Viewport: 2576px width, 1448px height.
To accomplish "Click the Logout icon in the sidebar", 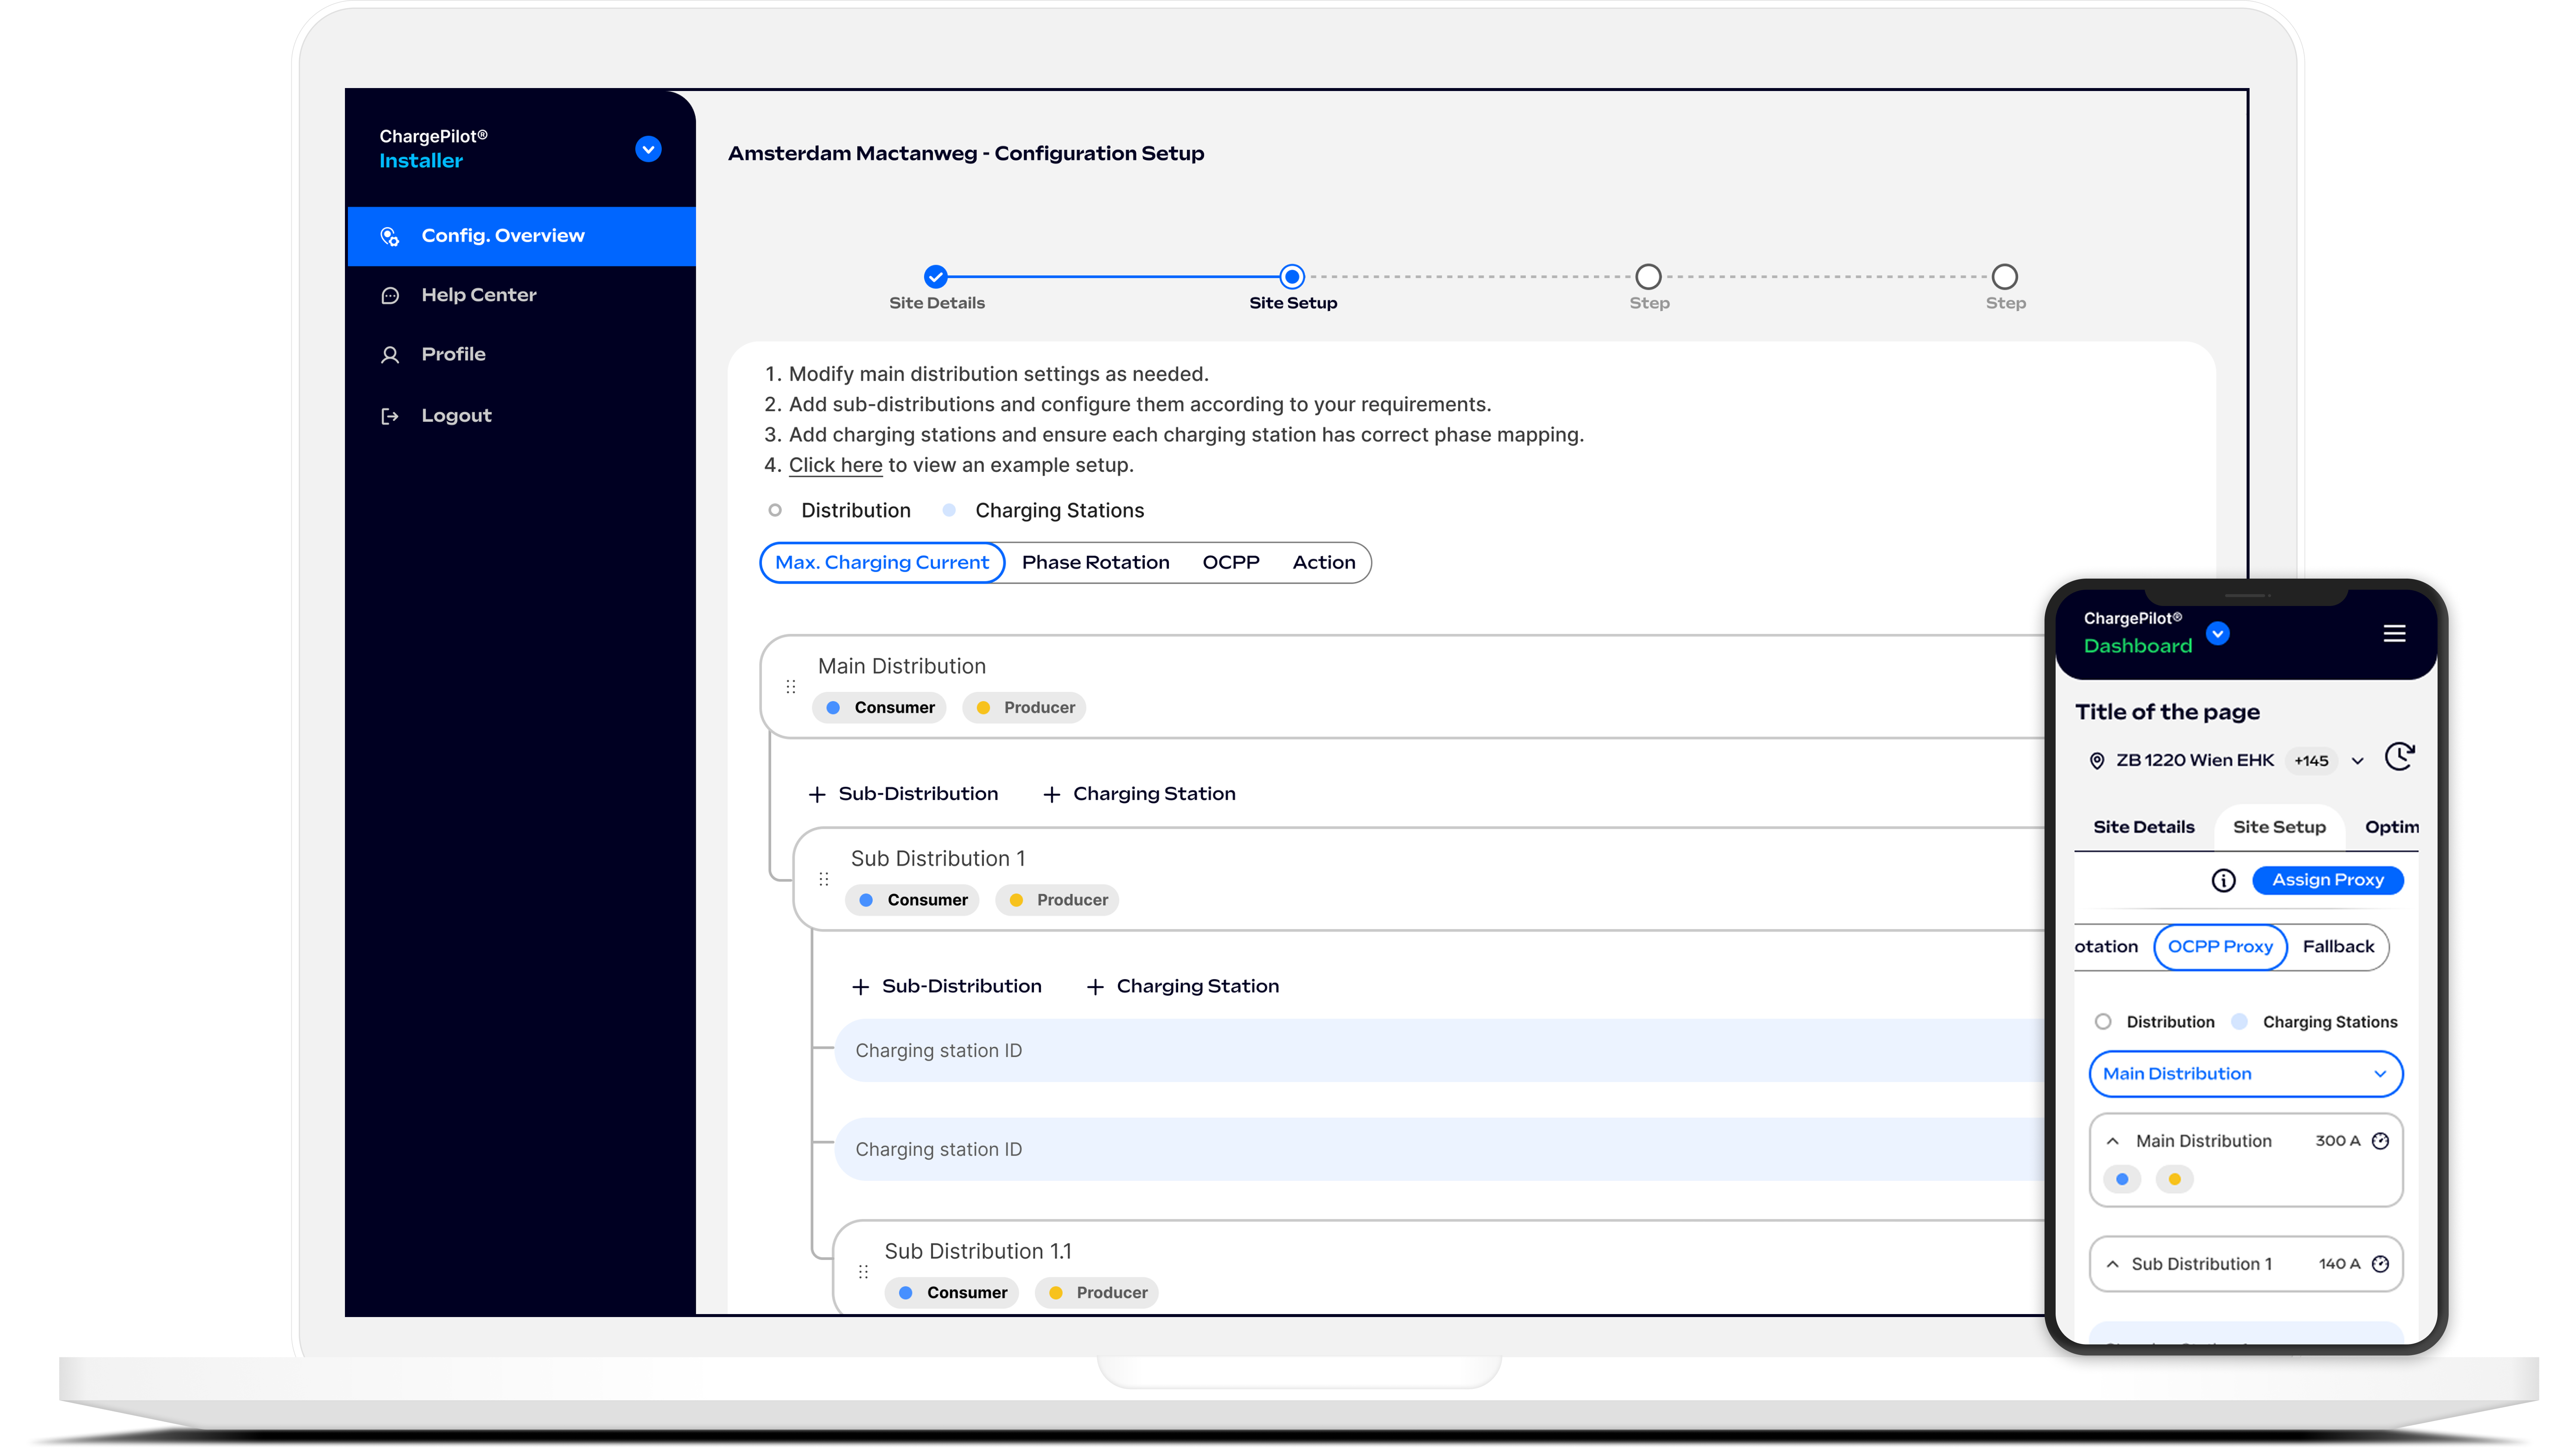I will coord(390,416).
